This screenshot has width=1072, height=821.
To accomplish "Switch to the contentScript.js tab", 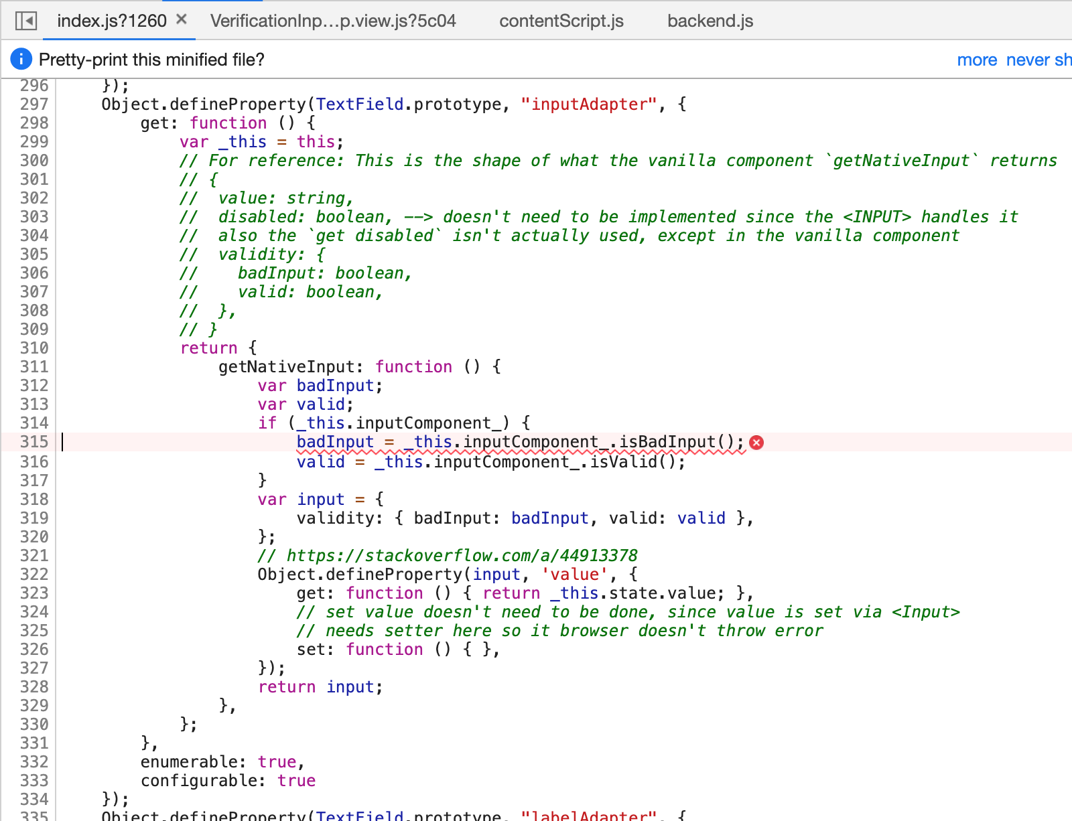I will (x=561, y=21).
